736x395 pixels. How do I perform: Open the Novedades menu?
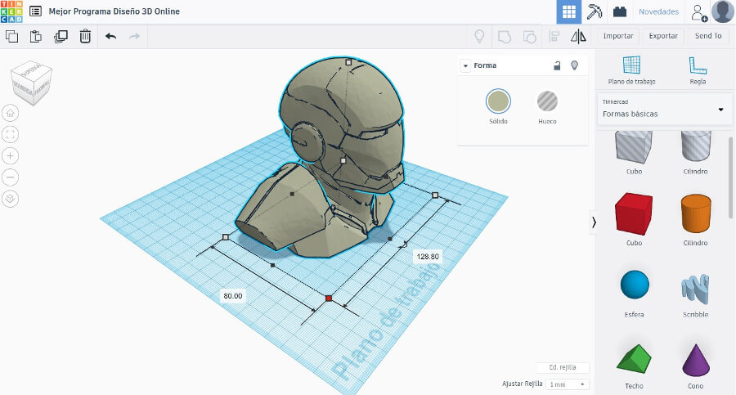[658, 11]
